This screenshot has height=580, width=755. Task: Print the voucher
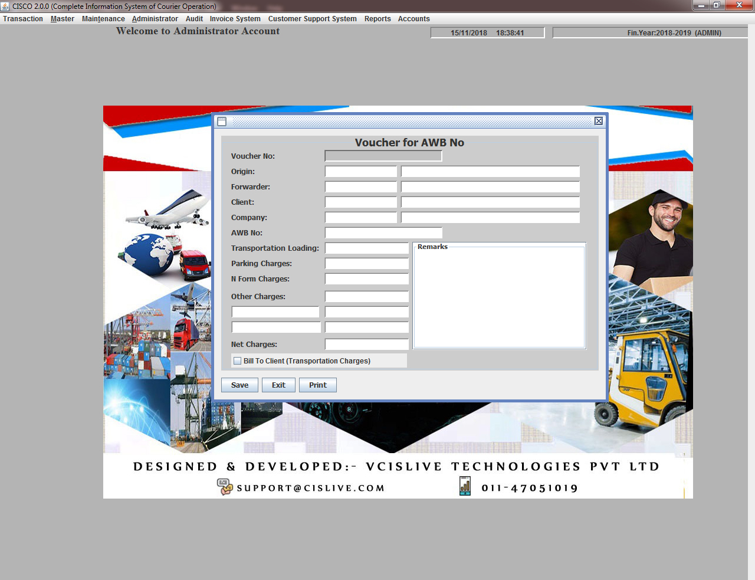tap(318, 385)
